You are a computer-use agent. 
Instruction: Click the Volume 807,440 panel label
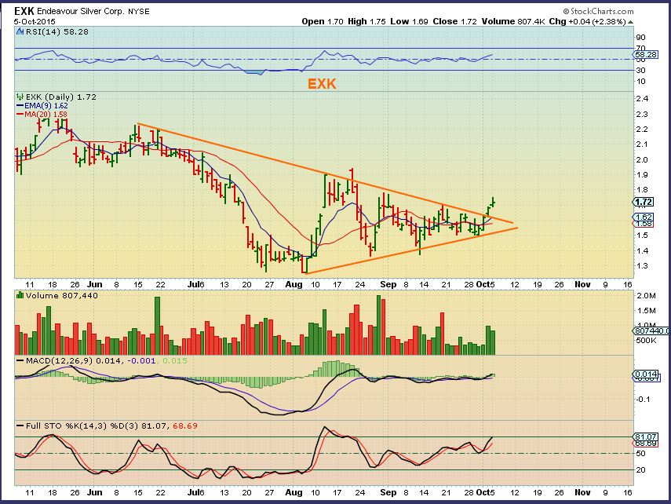pyautogui.click(x=62, y=295)
